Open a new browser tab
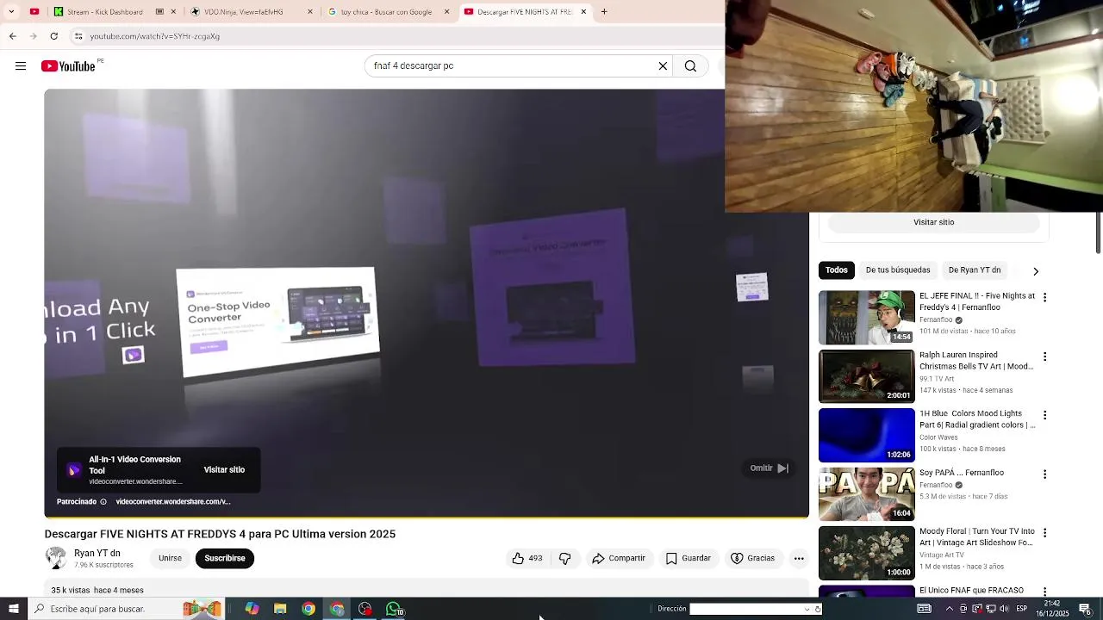The height and width of the screenshot is (620, 1103). tap(604, 12)
